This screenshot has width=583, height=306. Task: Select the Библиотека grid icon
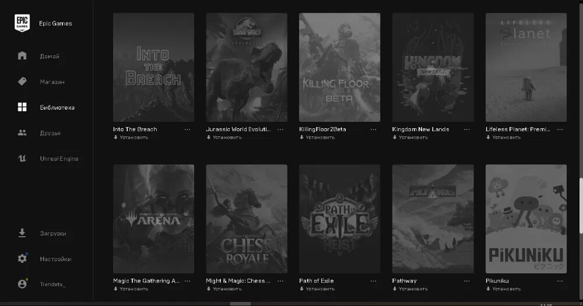point(22,107)
